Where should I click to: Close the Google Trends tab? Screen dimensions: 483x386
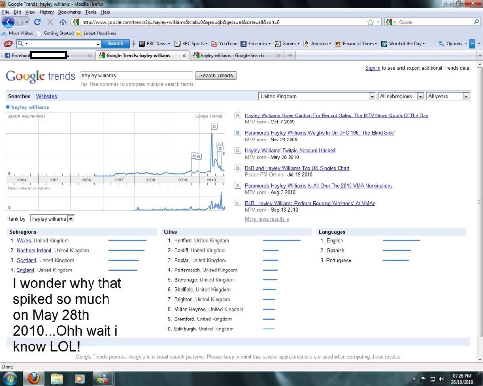pyautogui.click(x=184, y=56)
